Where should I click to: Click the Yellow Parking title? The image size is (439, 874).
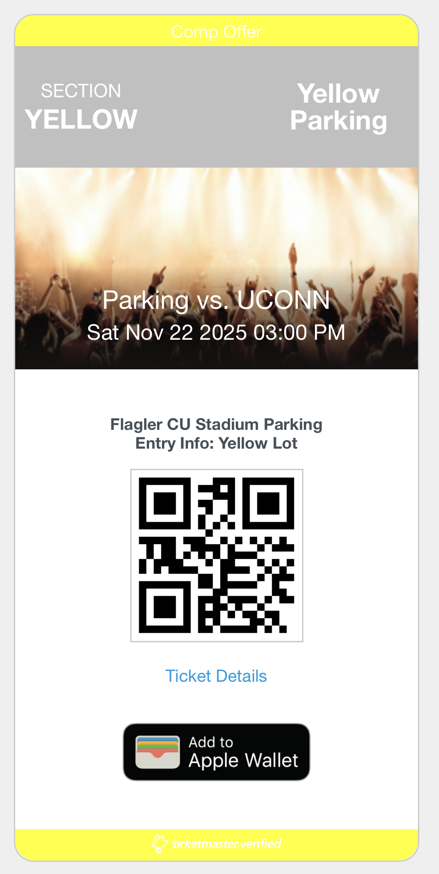[x=338, y=107]
